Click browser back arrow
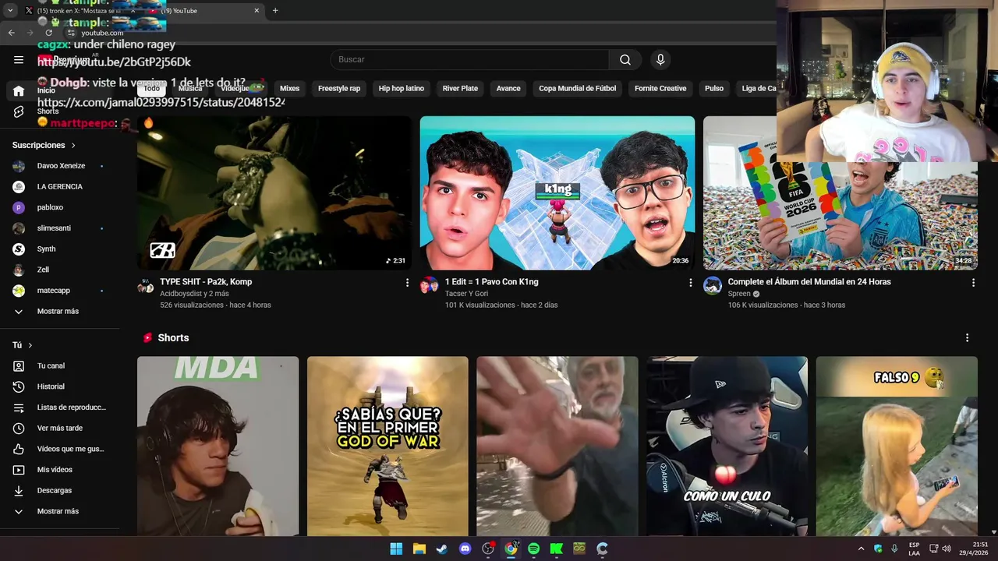998x561 pixels. coord(11,33)
